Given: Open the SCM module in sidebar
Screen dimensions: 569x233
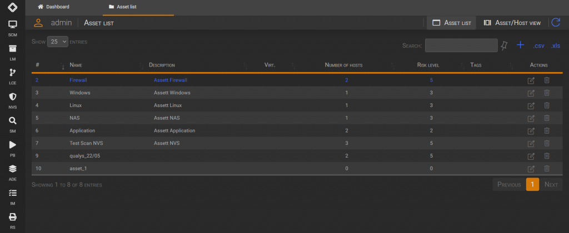Looking at the screenshot, I should coord(13,29).
